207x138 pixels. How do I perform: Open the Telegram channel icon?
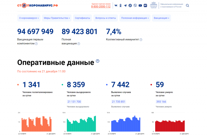[x=125, y=5]
